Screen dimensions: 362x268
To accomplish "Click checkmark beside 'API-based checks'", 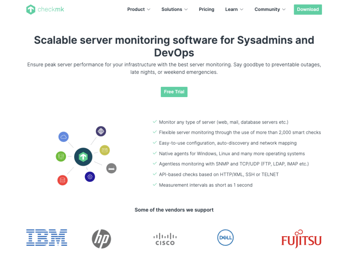I will click(x=155, y=174).
